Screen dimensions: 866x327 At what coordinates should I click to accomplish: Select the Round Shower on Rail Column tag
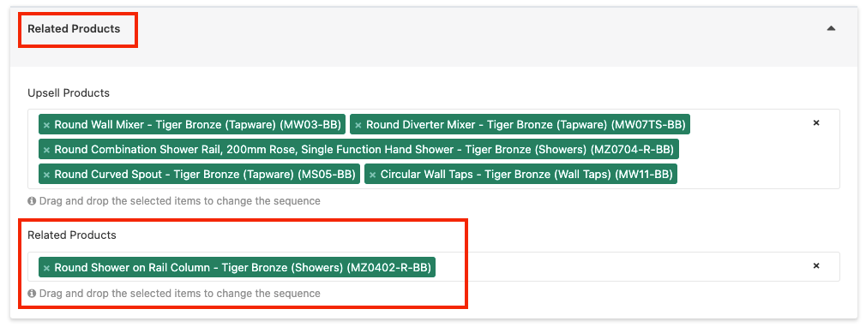(237, 267)
